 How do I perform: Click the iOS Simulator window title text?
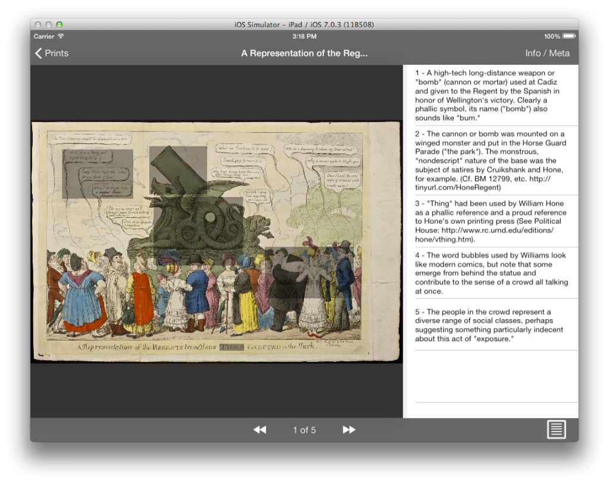pos(304,24)
